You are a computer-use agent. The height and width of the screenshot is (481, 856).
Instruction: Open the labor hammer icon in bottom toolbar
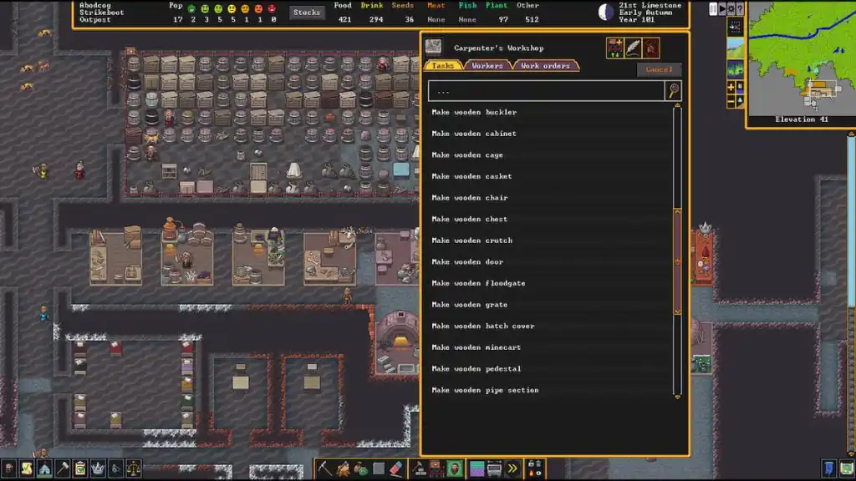(x=62, y=468)
